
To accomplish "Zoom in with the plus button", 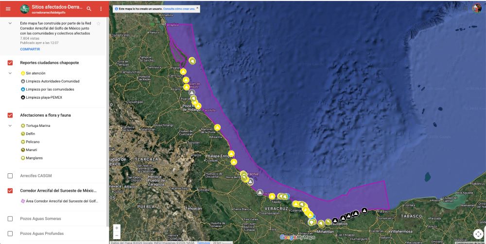I will [x=117, y=228].
